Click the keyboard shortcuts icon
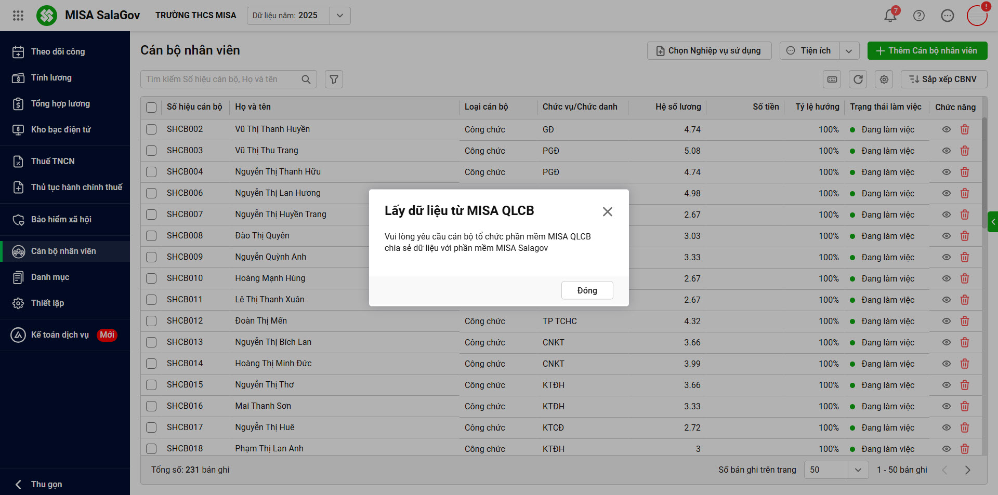The width and height of the screenshot is (998, 495). tap(832, 79)
